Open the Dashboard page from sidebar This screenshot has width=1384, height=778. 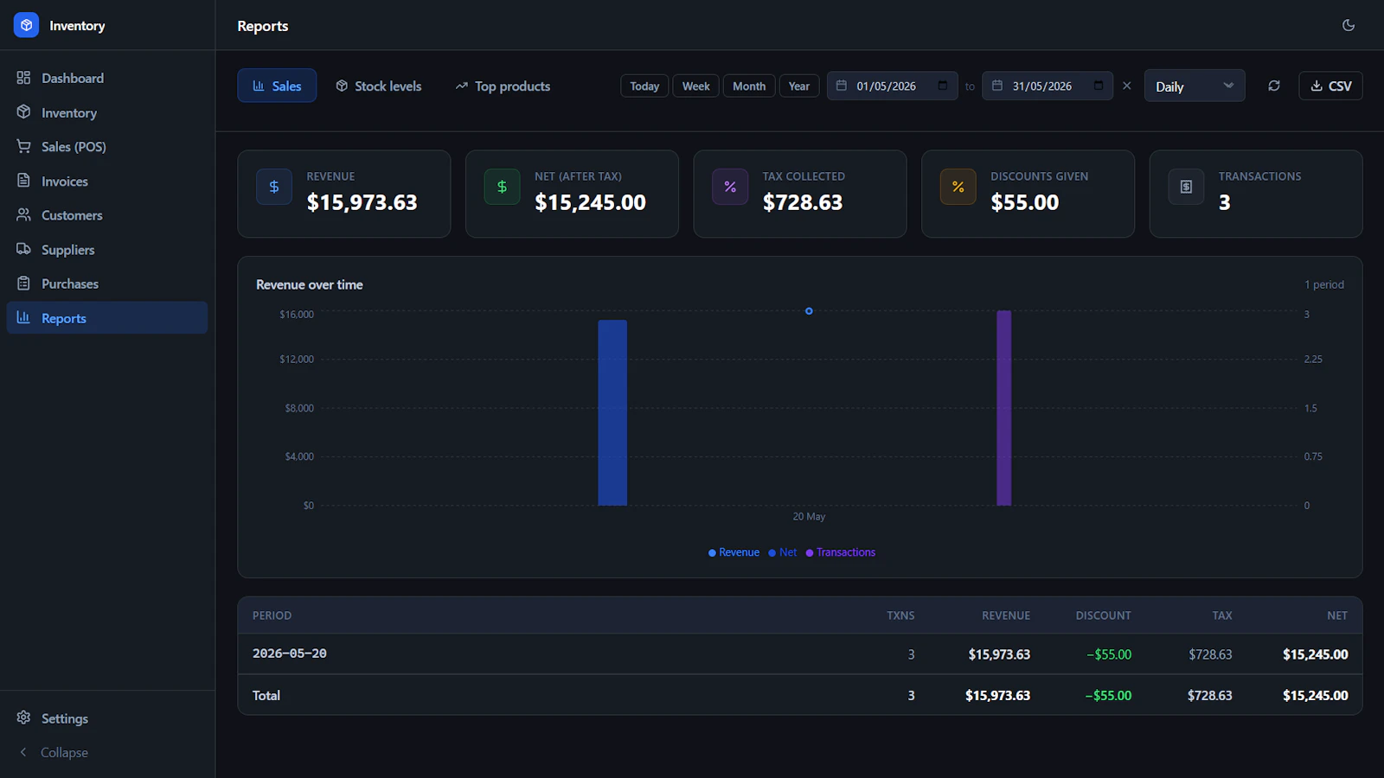[107, 78]
